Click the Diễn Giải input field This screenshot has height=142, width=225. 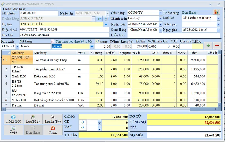174,35
